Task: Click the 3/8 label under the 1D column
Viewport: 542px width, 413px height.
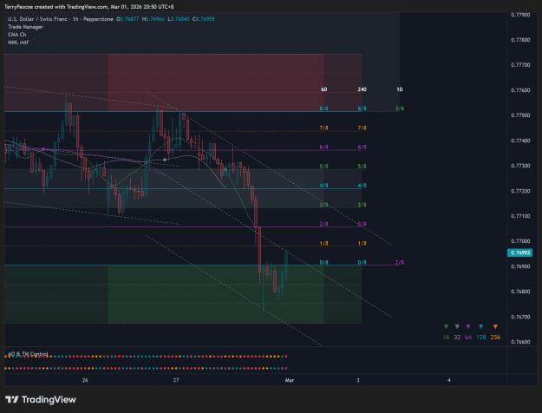Action: point(400,108)
